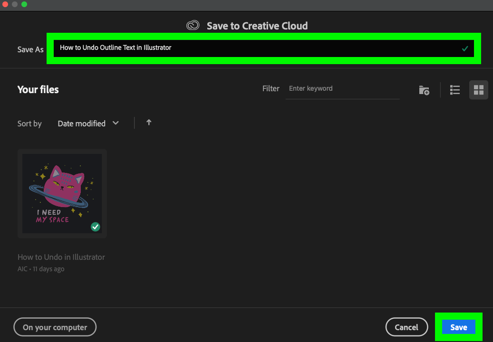
Task: Switch to grid view layout
Action: click(479, 90)
